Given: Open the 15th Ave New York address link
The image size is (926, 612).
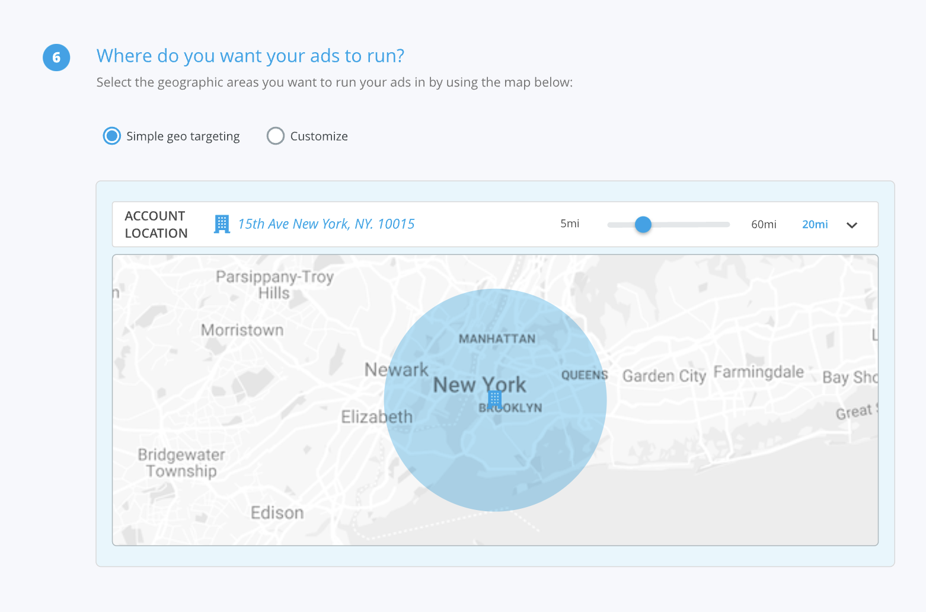Looking at the screenshot, I should pos(326,224).
